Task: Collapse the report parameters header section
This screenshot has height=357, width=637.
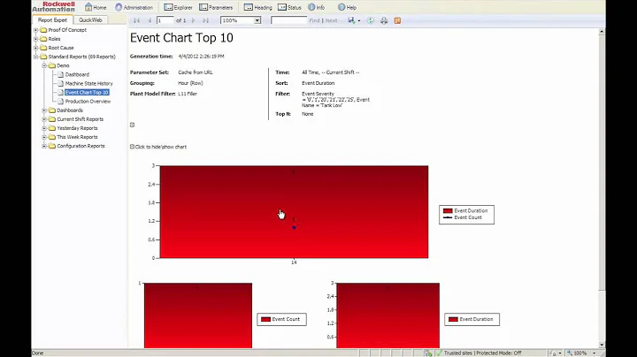Action: pos(132,125)
